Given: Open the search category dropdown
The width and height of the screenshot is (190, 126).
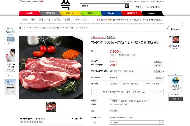Looking at the screenshot, I should 87,6.
